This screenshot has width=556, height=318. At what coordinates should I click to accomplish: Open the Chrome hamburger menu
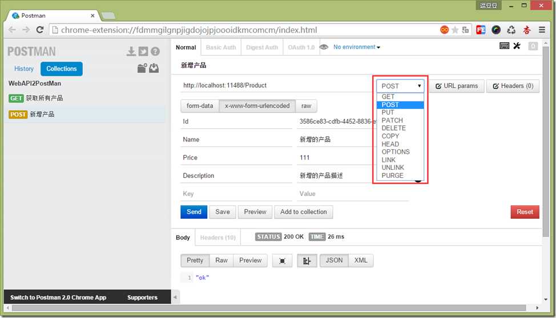pyautogui.click(x=542, y=30)
